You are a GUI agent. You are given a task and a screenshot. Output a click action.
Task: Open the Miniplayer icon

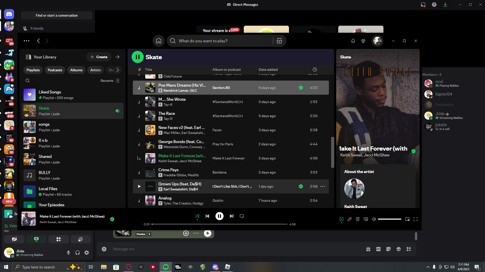(407, 219)
